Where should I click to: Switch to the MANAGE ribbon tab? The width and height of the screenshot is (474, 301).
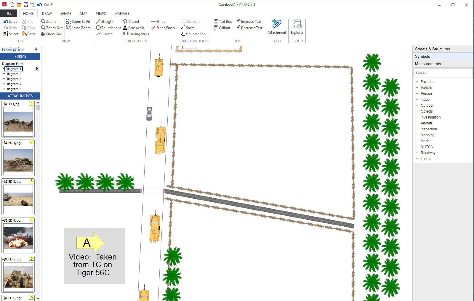[122, 13]
